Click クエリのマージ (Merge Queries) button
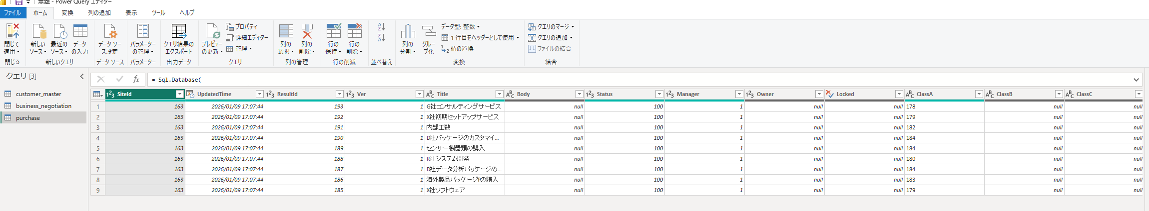The image size is (1149, 211). pyautogui.click(x=551, y=27)
